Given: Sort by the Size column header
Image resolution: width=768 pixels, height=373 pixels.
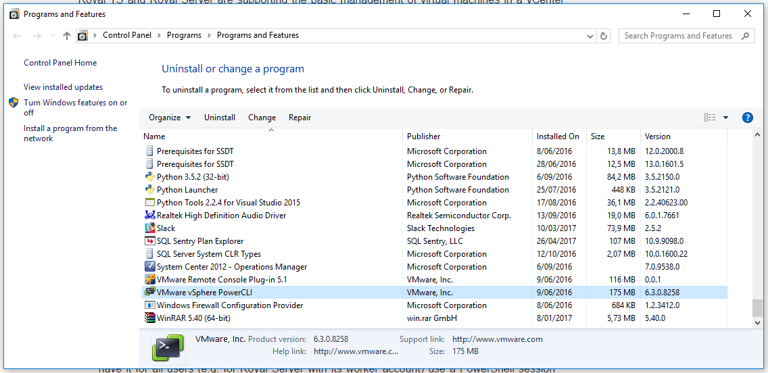Looking at the screenshot, I should [613, 136].
